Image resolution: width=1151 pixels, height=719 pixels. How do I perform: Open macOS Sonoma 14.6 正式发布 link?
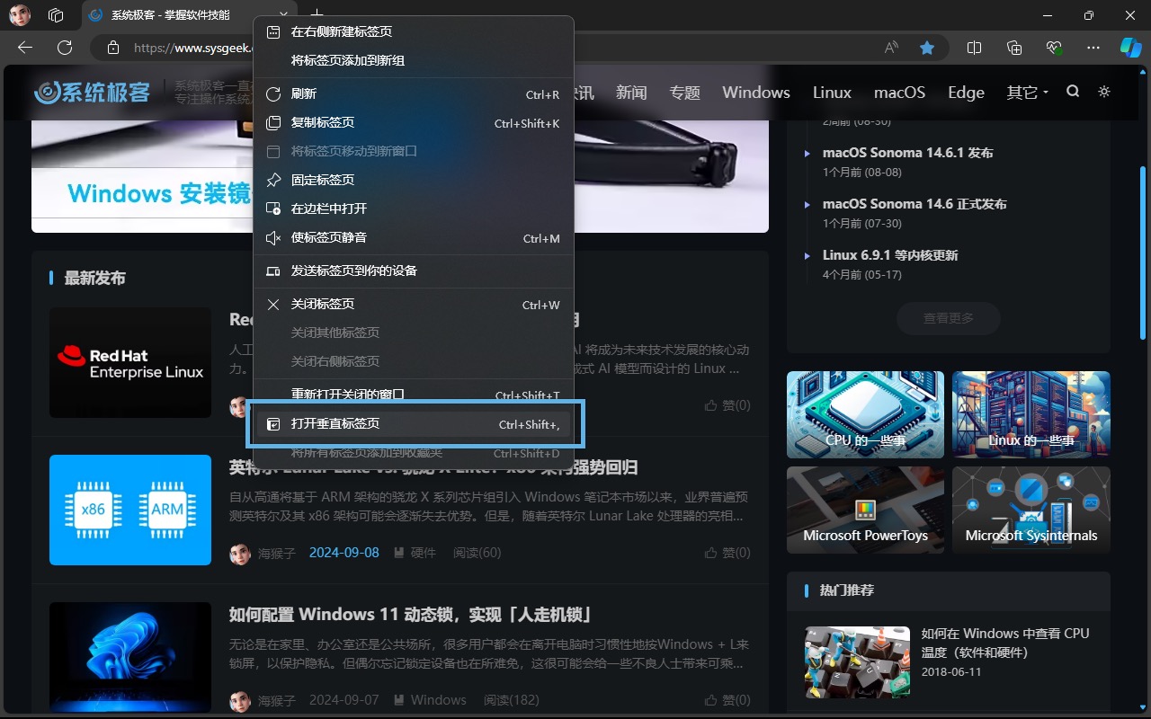coord(915,204)
